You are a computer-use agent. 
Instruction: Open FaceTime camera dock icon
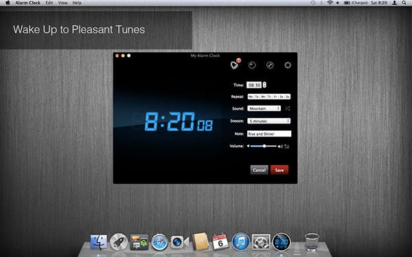180,242
